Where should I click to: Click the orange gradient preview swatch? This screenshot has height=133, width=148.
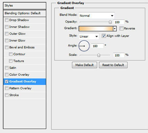pyautogui.click(x=96, y=29)
